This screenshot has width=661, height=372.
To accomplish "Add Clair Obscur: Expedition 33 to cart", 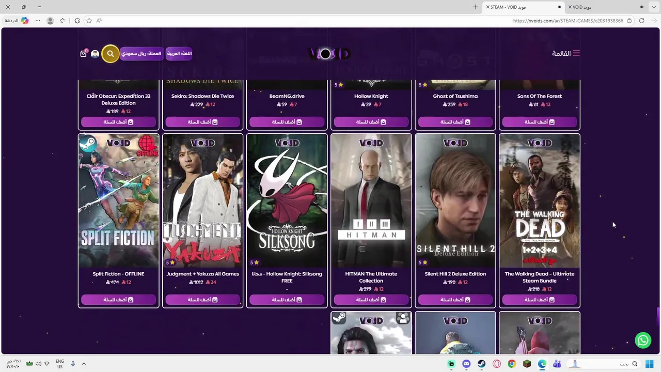I will (118, 122).
